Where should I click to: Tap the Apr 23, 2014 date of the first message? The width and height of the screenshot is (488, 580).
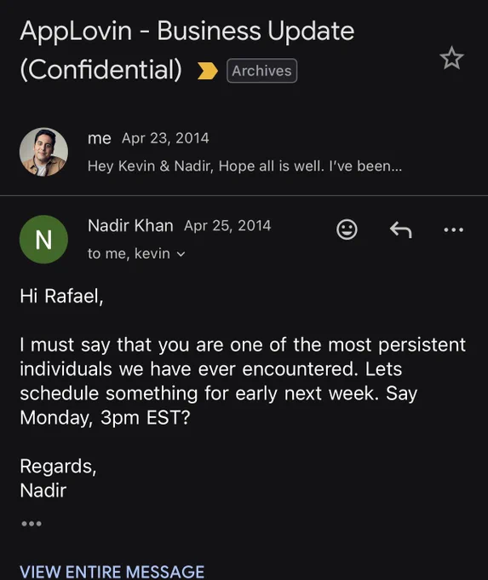(165, 138)
